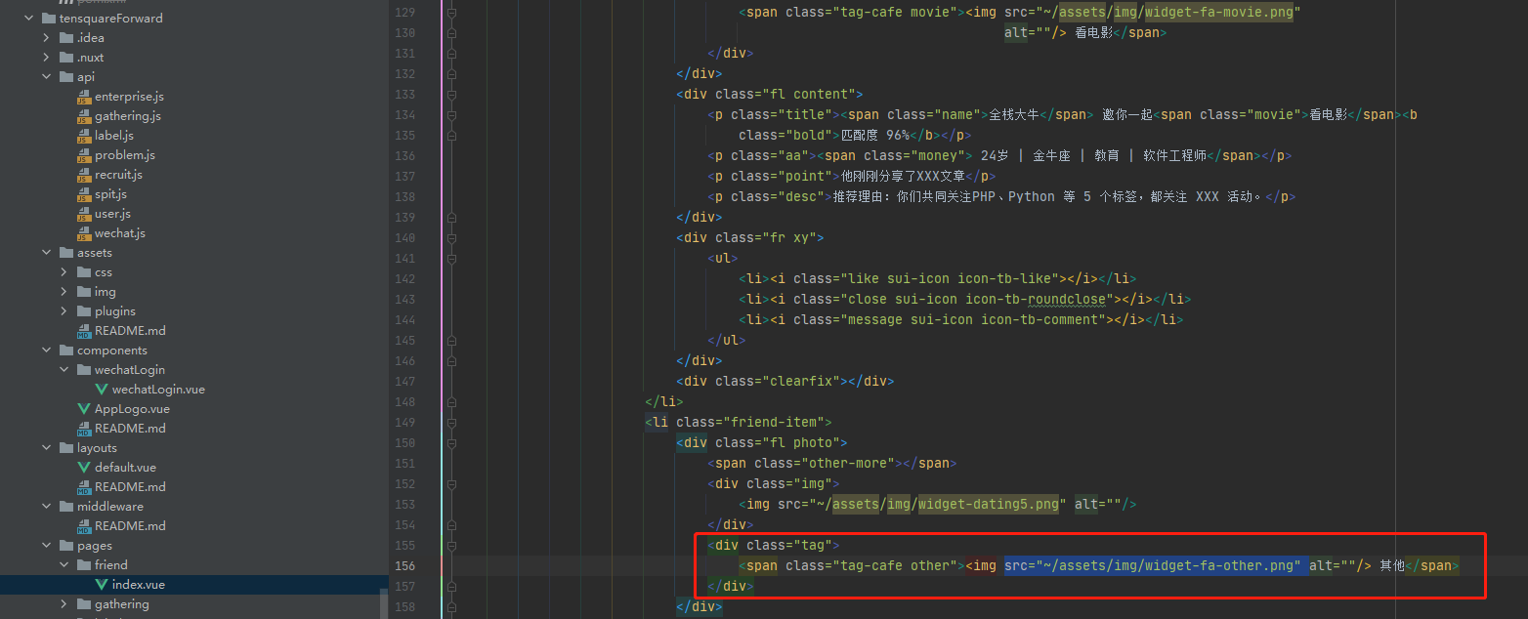1528x619 pixels.
Task: Click the project tree vertical scrollbar
Action: pyautogui.click(x=384, y=605)
